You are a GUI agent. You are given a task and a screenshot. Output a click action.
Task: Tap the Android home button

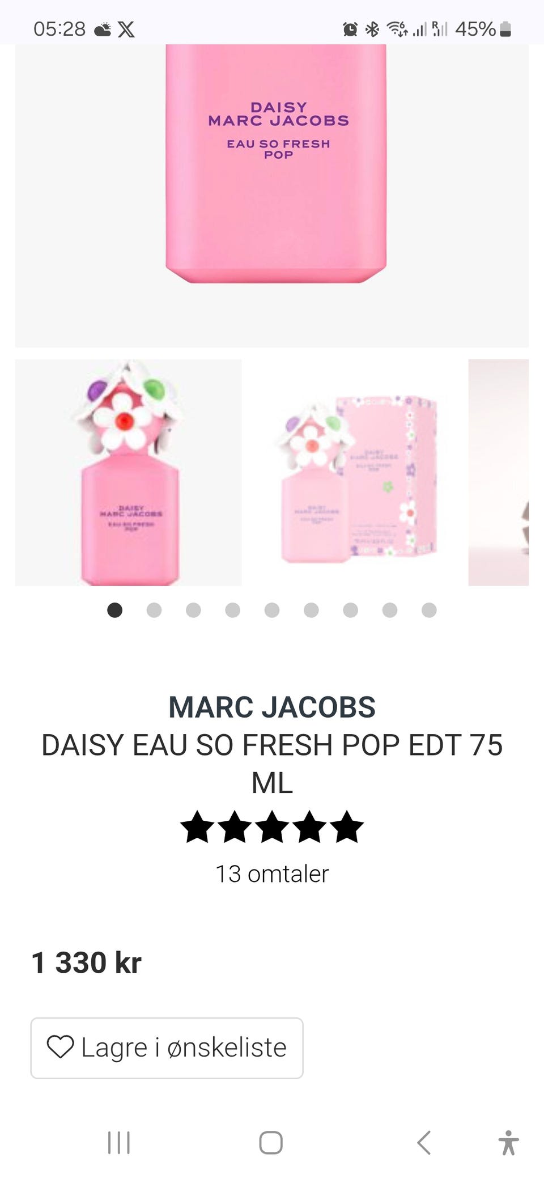click(x=271, y=1142)
